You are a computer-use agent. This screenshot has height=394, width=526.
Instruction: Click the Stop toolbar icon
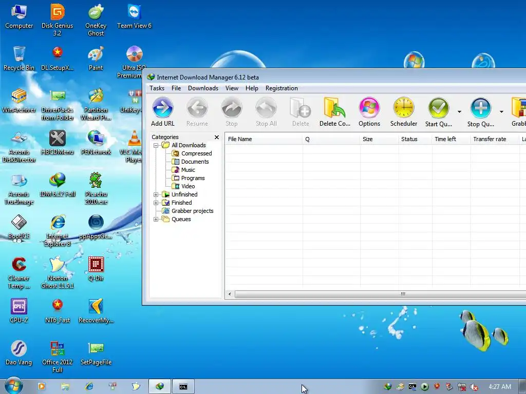tap(232, 108)
